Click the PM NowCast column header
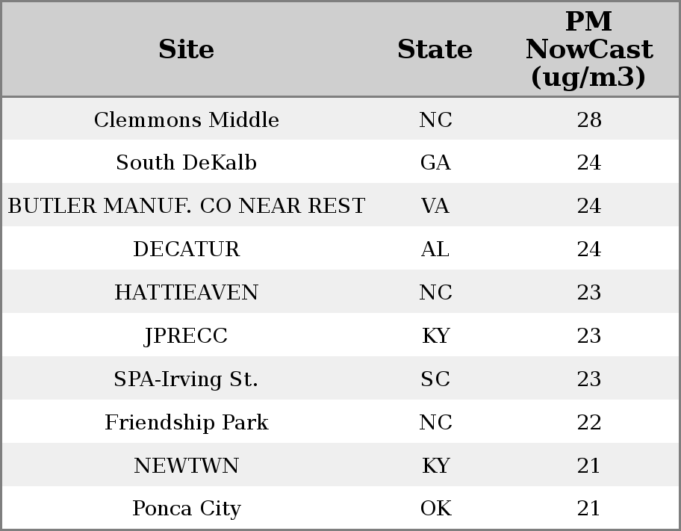The width and height of the screenshot is (681, 531). coord(588,50)
